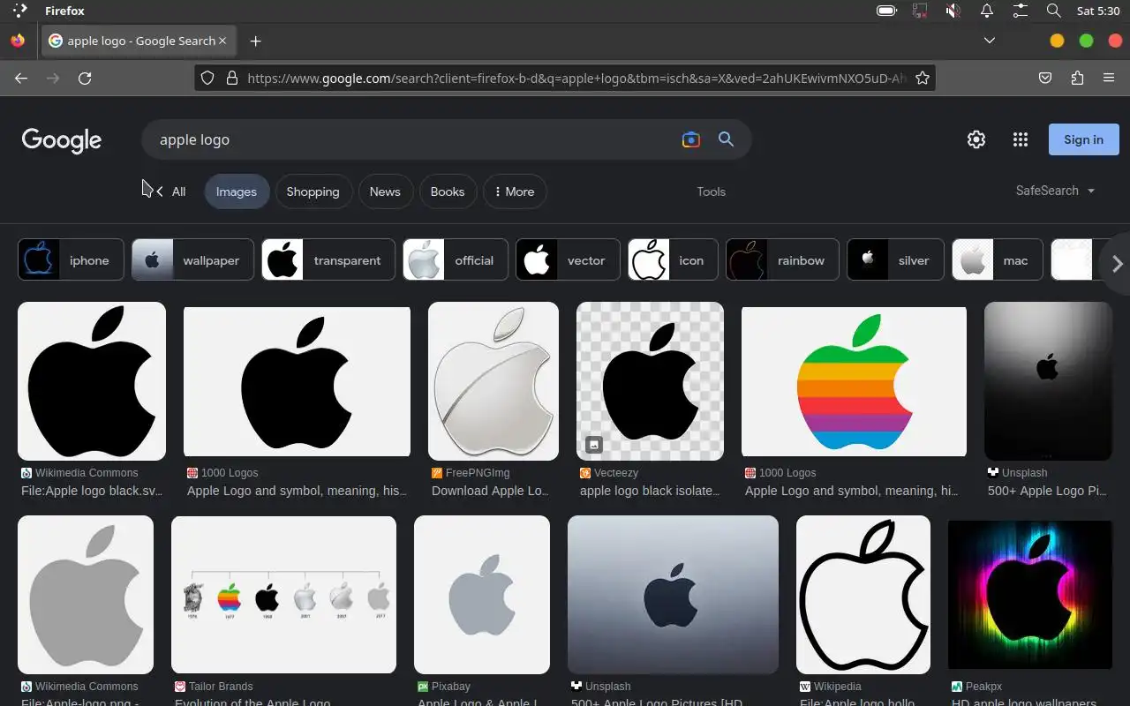Image resolution: width=1130 pixels, height=706 pixels.
Task: Open the Wikipedia hollow outline Apple logo
Action: coord(863,595)
